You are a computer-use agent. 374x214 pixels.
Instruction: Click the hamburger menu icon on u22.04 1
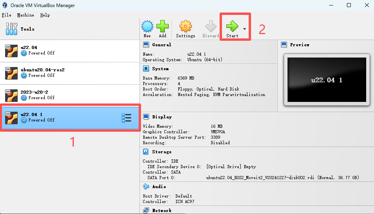tap(126, 118)
